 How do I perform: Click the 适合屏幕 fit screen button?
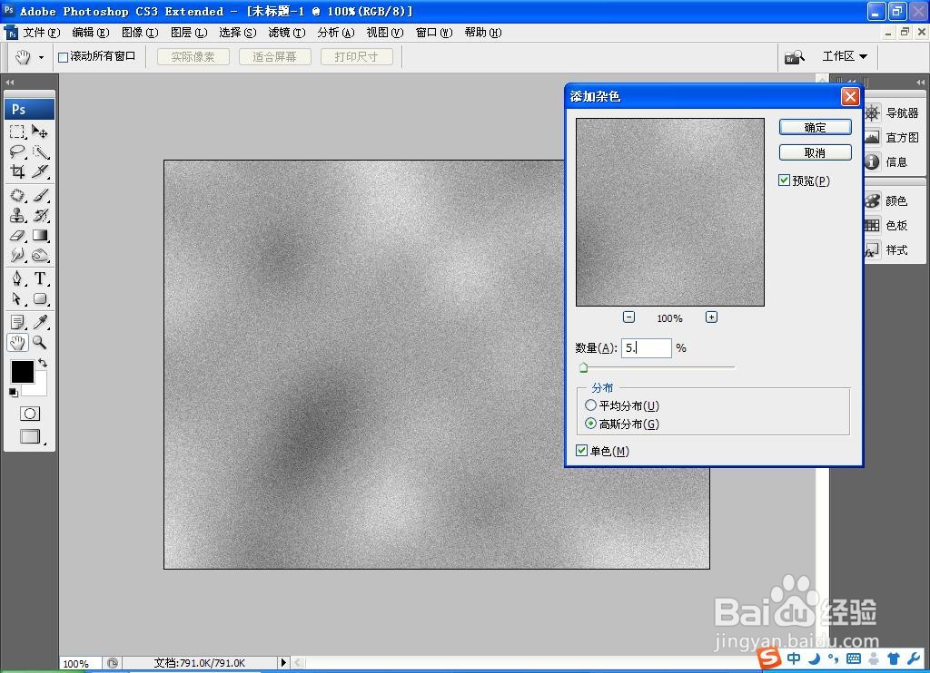(274, 57)
